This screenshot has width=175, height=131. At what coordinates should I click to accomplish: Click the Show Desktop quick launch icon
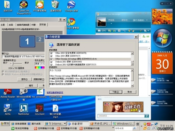pyautogui.click(x=29, y=124)
